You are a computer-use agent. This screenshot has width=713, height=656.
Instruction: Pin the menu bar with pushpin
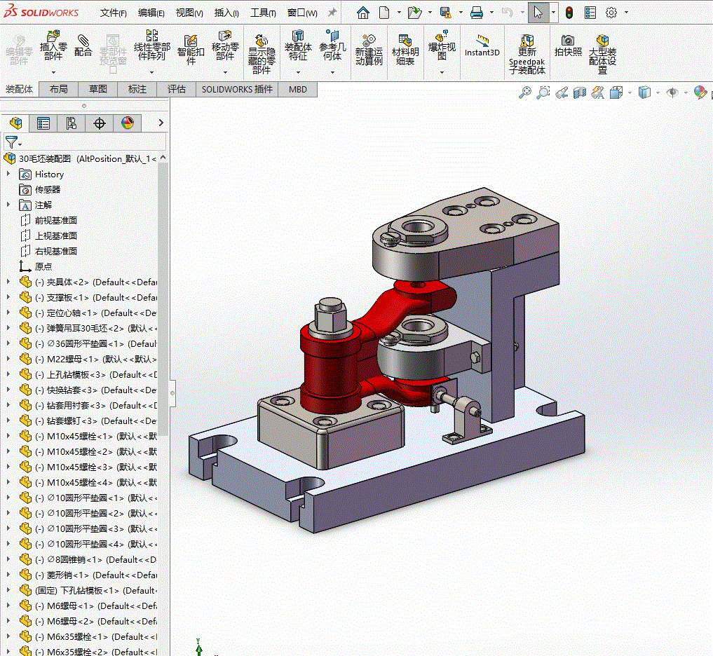pyautogui.click(x=332, y=13)
